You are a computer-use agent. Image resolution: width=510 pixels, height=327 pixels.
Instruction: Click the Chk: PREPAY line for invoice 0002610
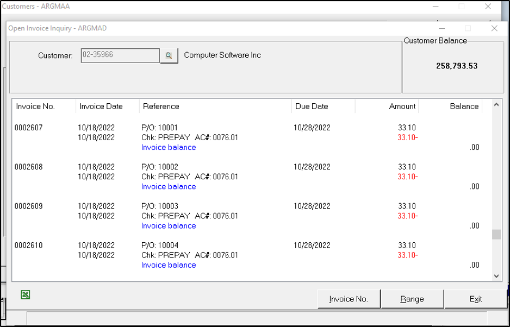click(190, 255)
